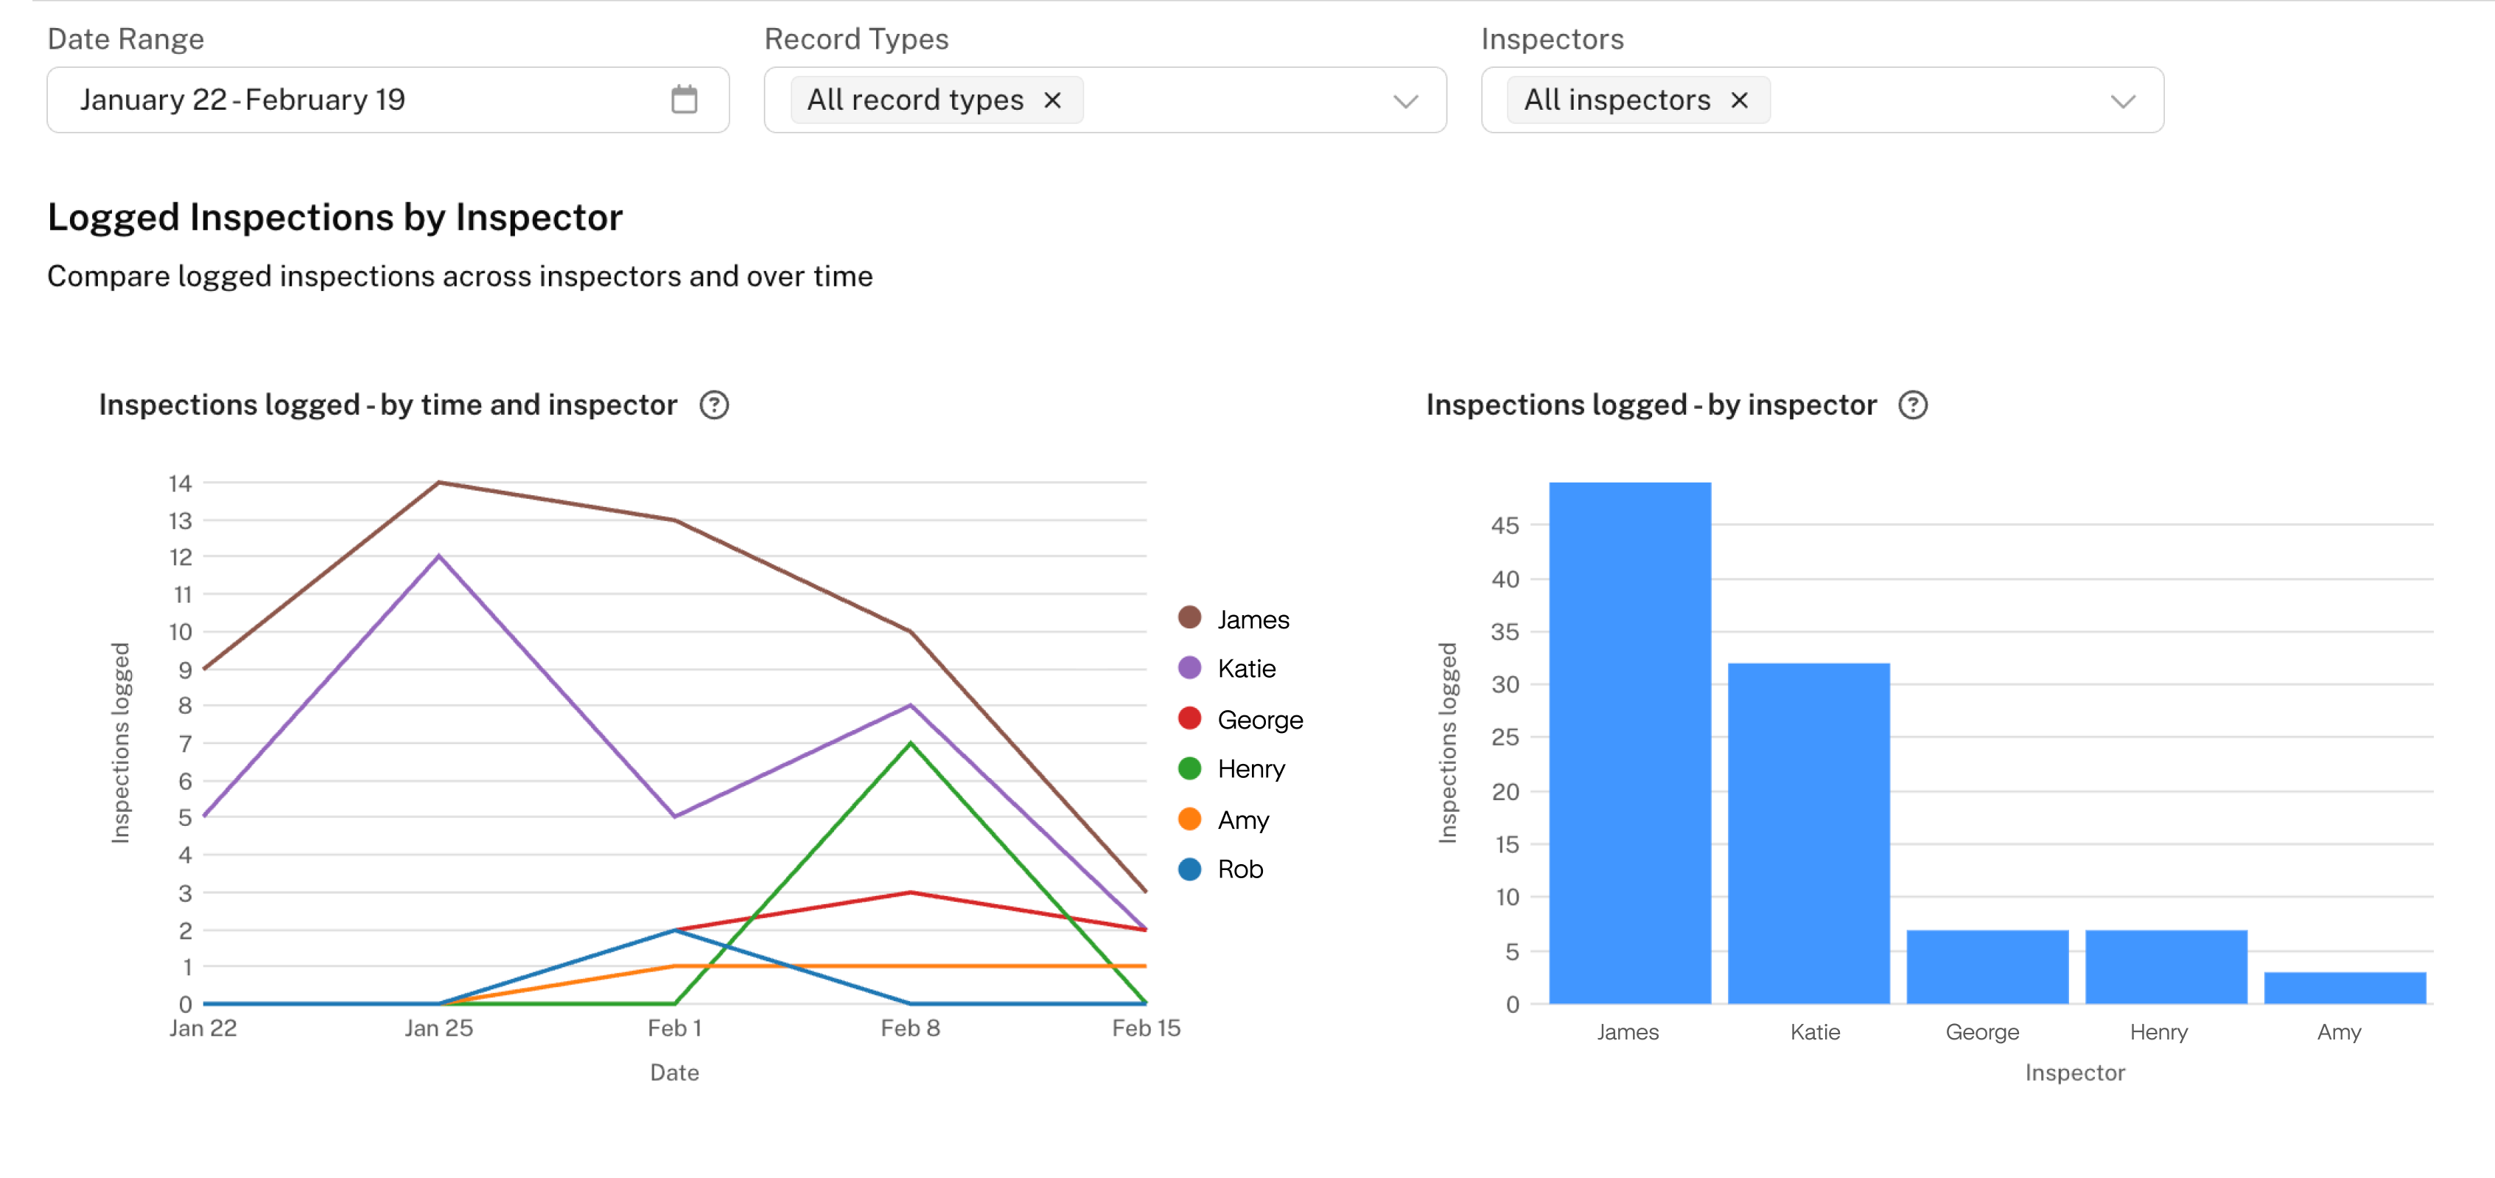Screen dimensions: 2495x1178
Task: Open the Inspectors dropdown
Action: (2123, 99)
